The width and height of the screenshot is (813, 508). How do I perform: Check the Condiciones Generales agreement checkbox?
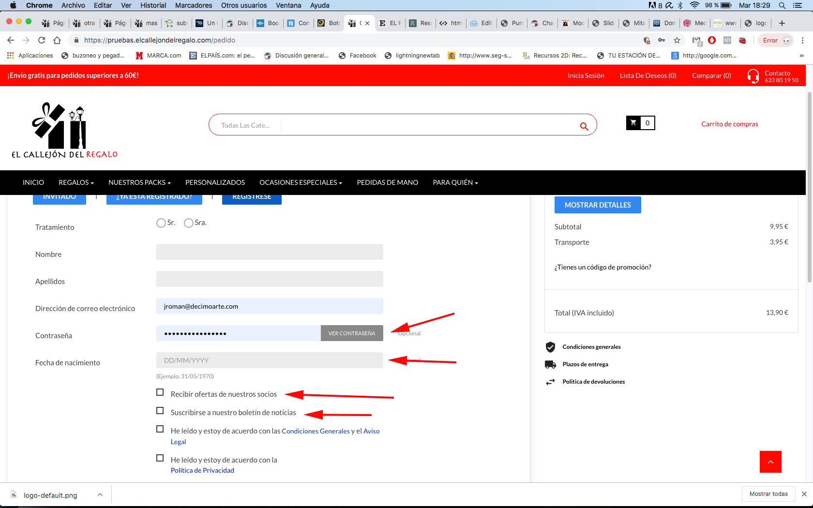point(160,429)
